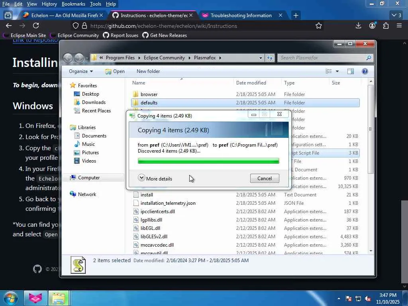Reload the current GitHub page
The height and width of the screenshot is (306, 408).
(36, 25)
